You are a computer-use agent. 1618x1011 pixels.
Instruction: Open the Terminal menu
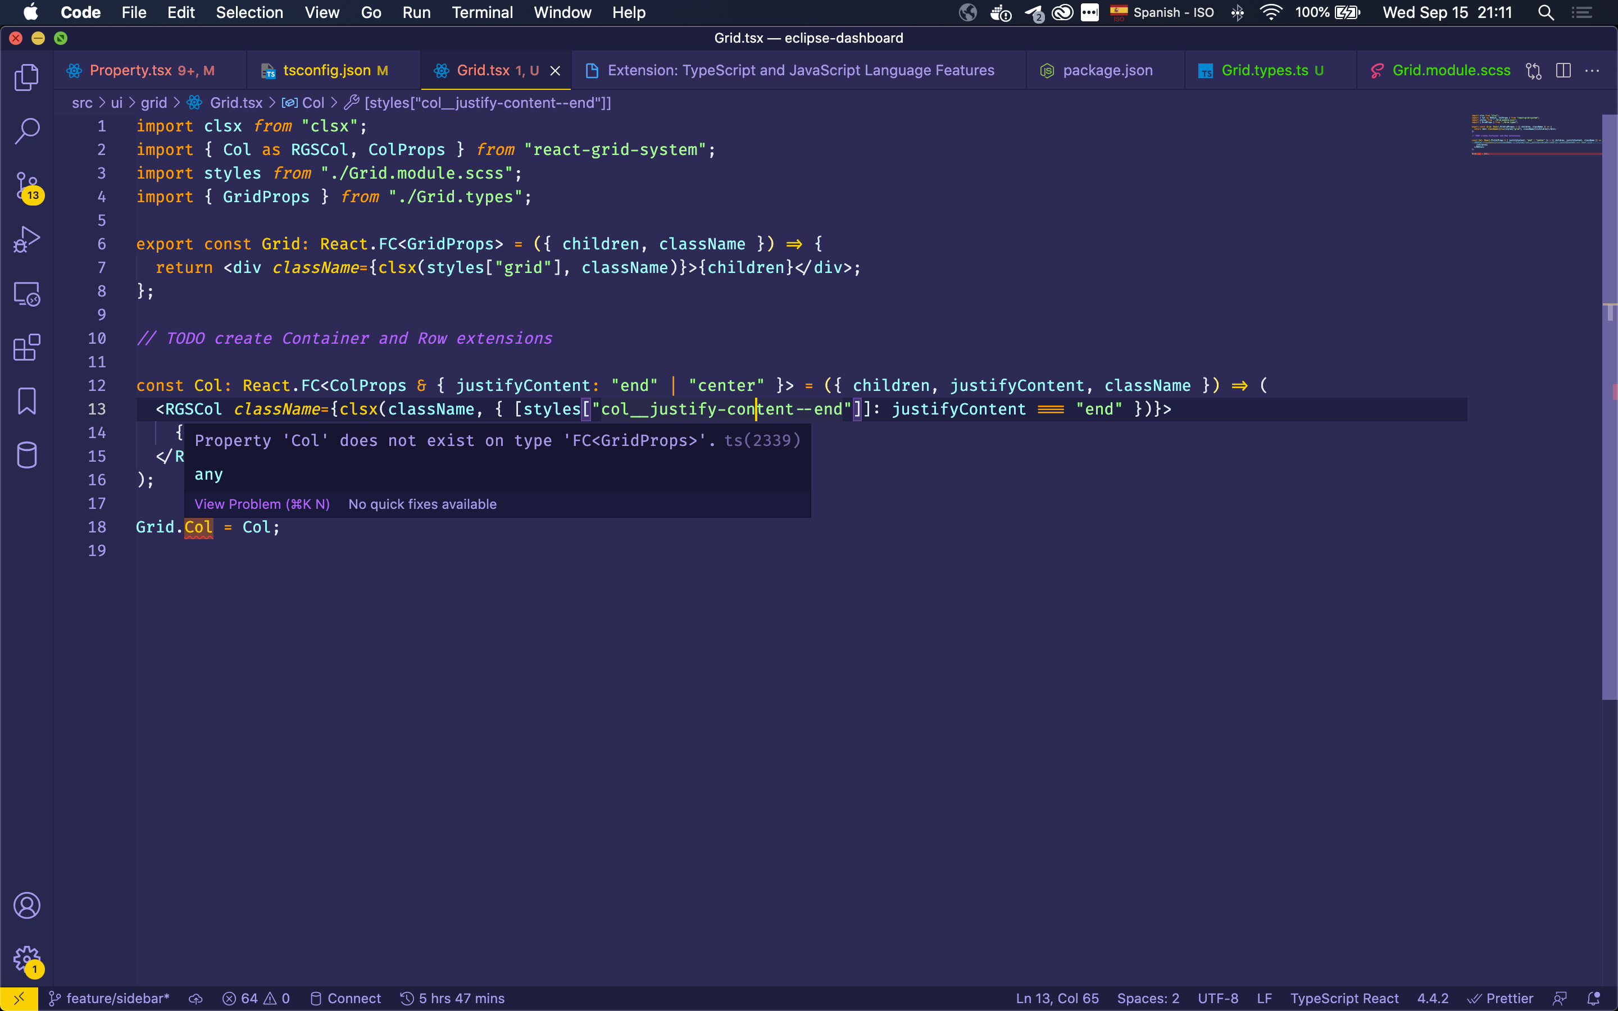482,12
